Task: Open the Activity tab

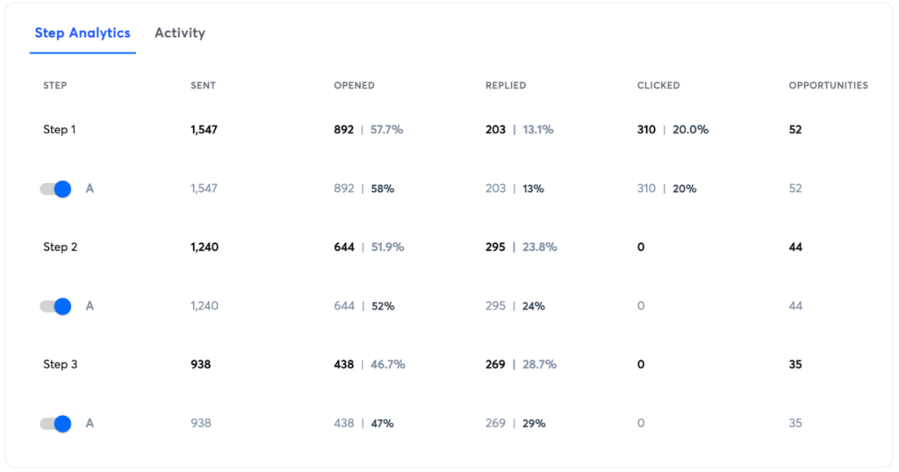Action: [180, 33]
